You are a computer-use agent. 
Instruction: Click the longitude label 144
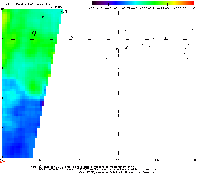point(119,160)
